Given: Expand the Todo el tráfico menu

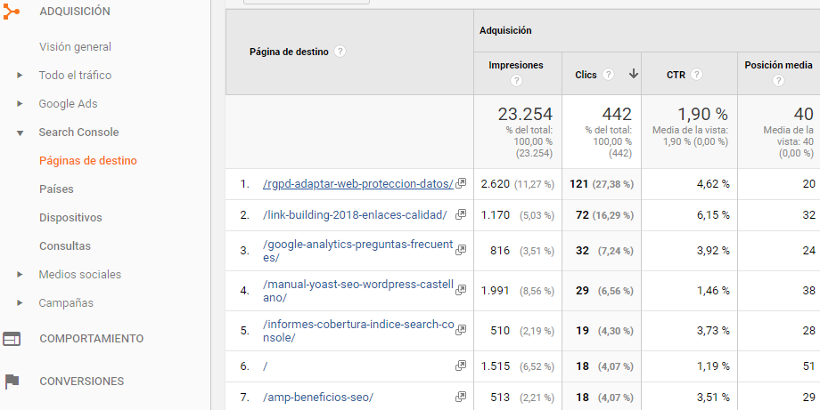Looking at the screenshot, I should tap(20, 76).
